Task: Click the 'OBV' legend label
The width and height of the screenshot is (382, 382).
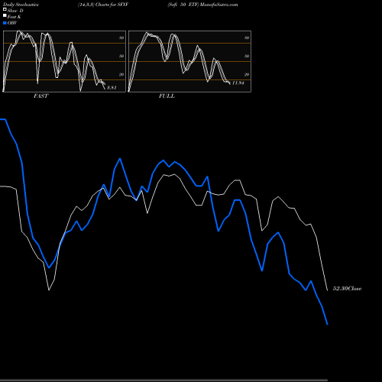Action: 12,23
